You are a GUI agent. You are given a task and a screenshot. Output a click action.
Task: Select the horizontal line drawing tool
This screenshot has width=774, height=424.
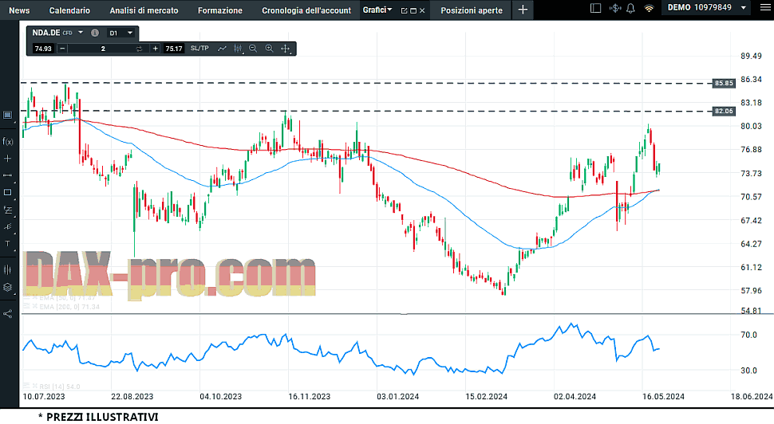click(7, 175)
